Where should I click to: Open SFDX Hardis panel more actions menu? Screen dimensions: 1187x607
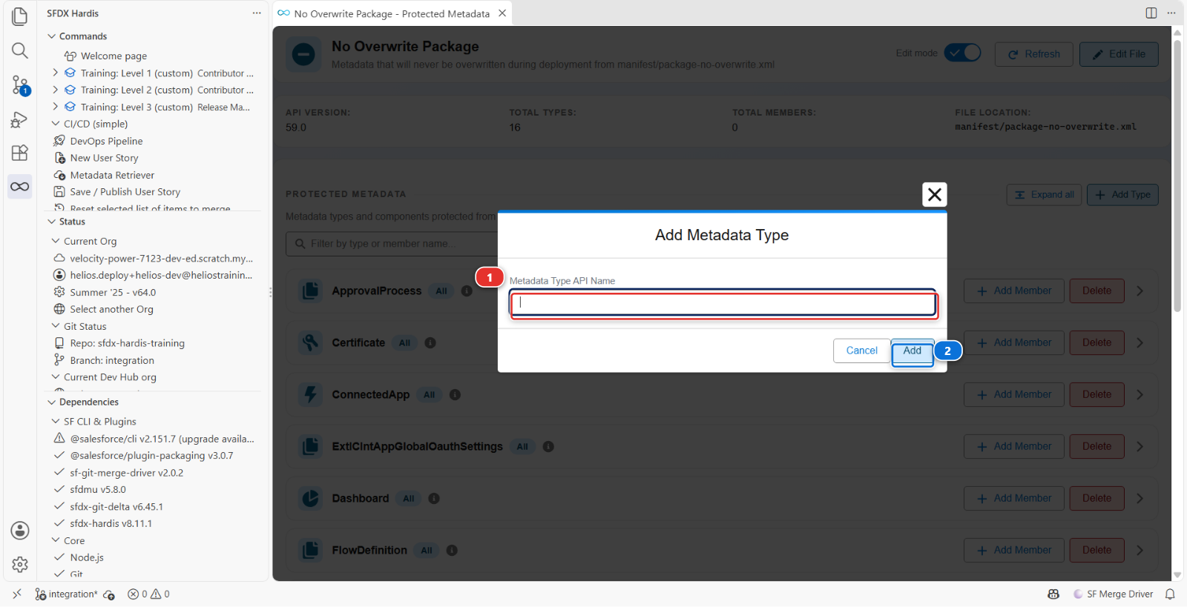coord(257,13)
